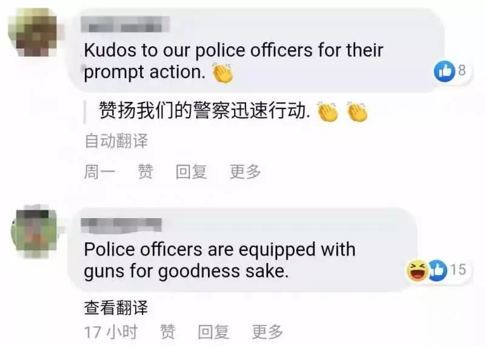Like the second comment via 赞

(x=168, y=332)
